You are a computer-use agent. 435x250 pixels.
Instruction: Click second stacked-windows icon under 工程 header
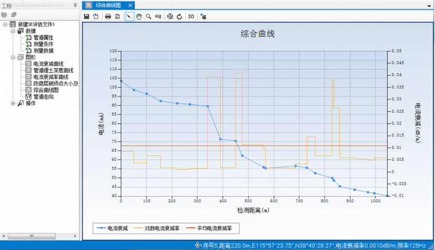14,15
